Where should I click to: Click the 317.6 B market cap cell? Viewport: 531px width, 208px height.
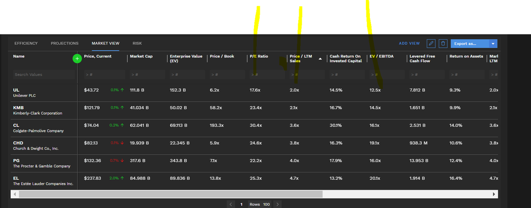(137, 161)
